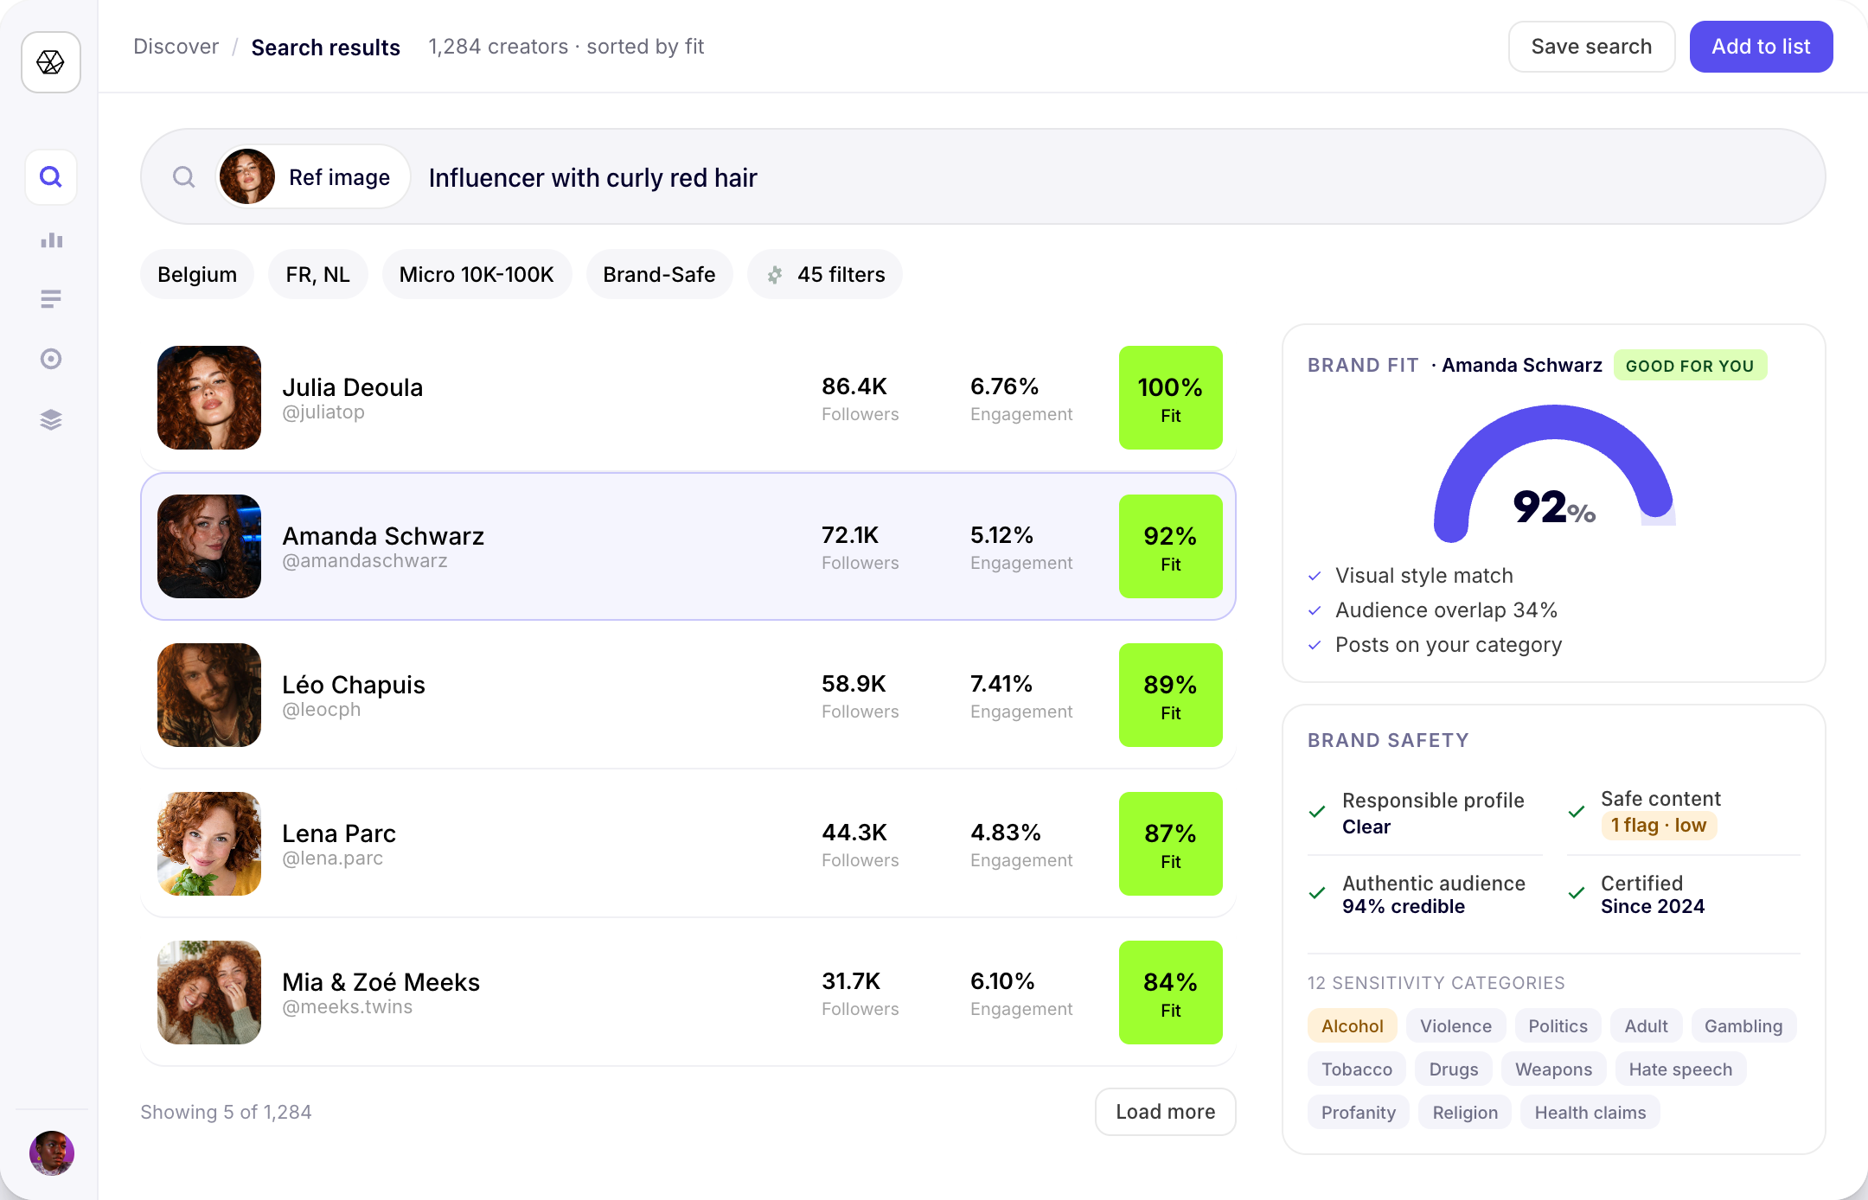Click the gear icon on 45 filters
The height and width of the screenshot is (1200, 1868).
(775, 275)
